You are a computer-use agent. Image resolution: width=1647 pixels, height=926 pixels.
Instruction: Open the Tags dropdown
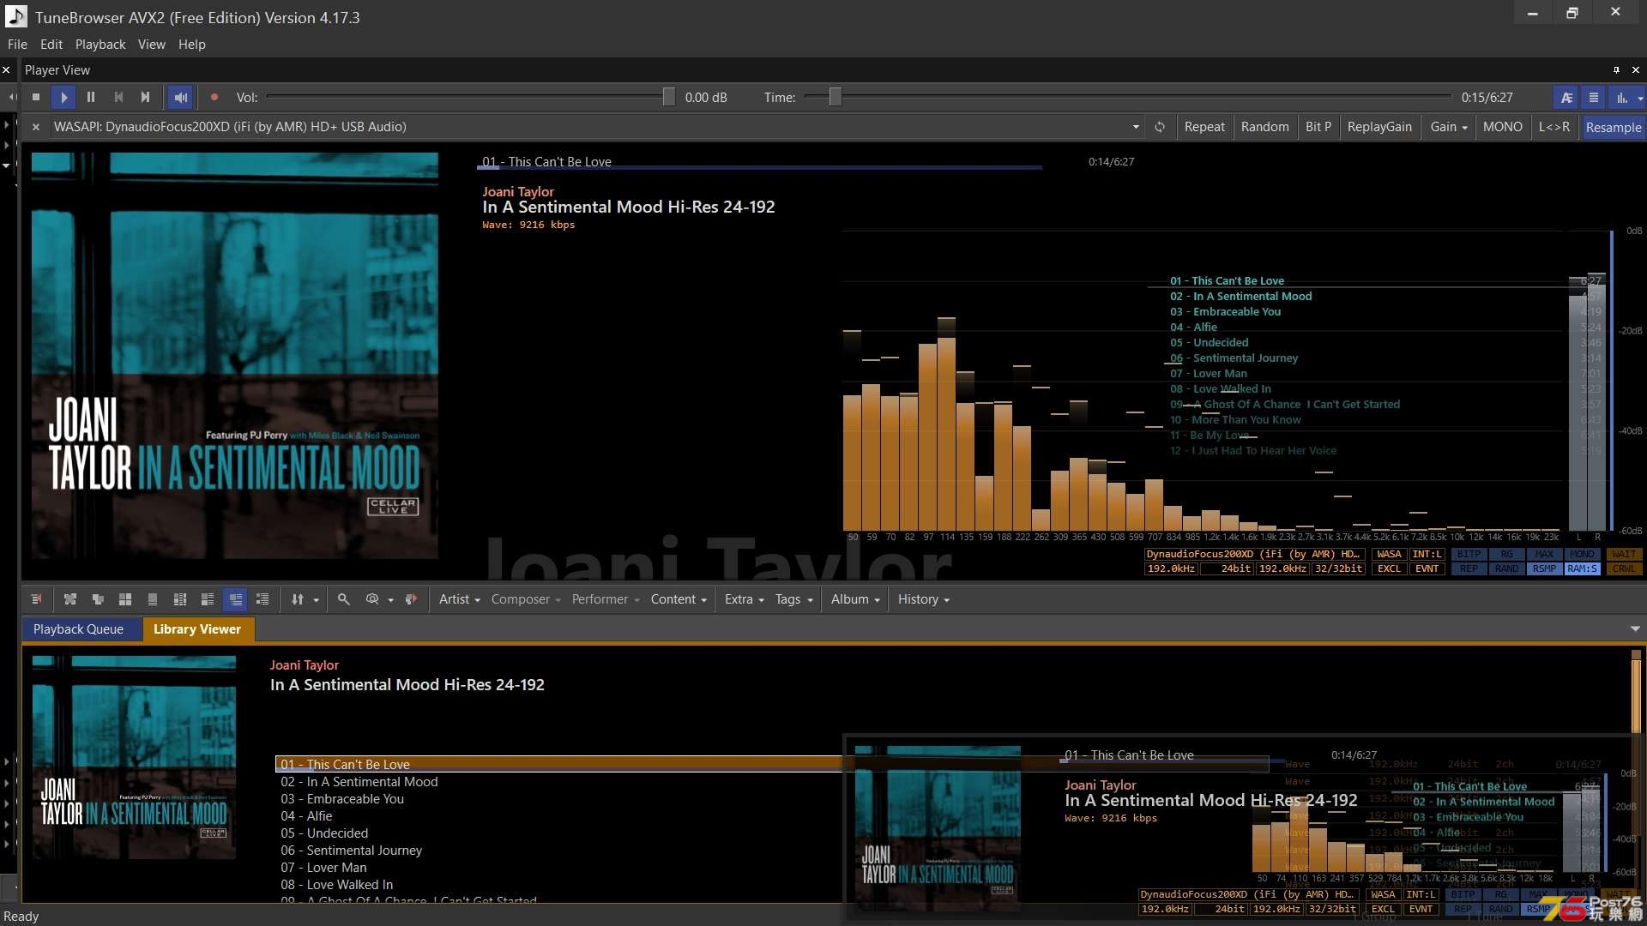click(x=793, y=599)
